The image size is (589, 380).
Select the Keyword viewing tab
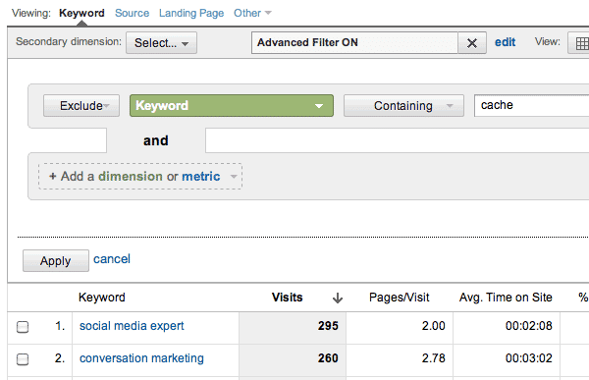click(x=81, y=13)
